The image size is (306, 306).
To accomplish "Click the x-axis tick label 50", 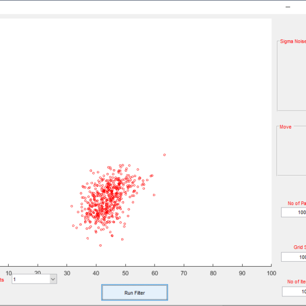I will pos(125,273).
